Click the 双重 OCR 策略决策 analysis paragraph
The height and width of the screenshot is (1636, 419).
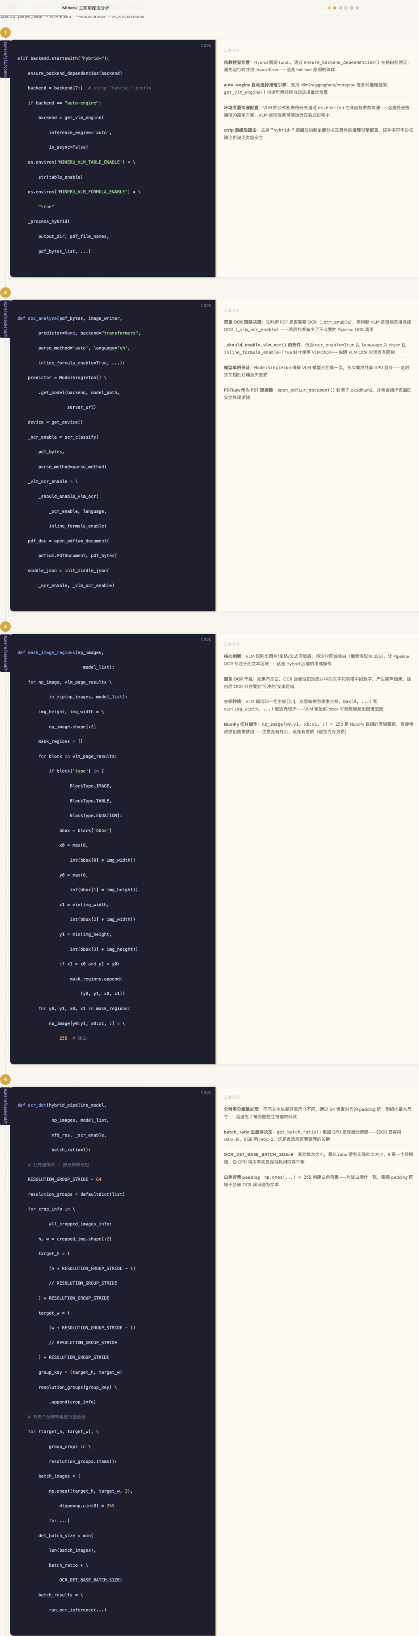point(318,326)
